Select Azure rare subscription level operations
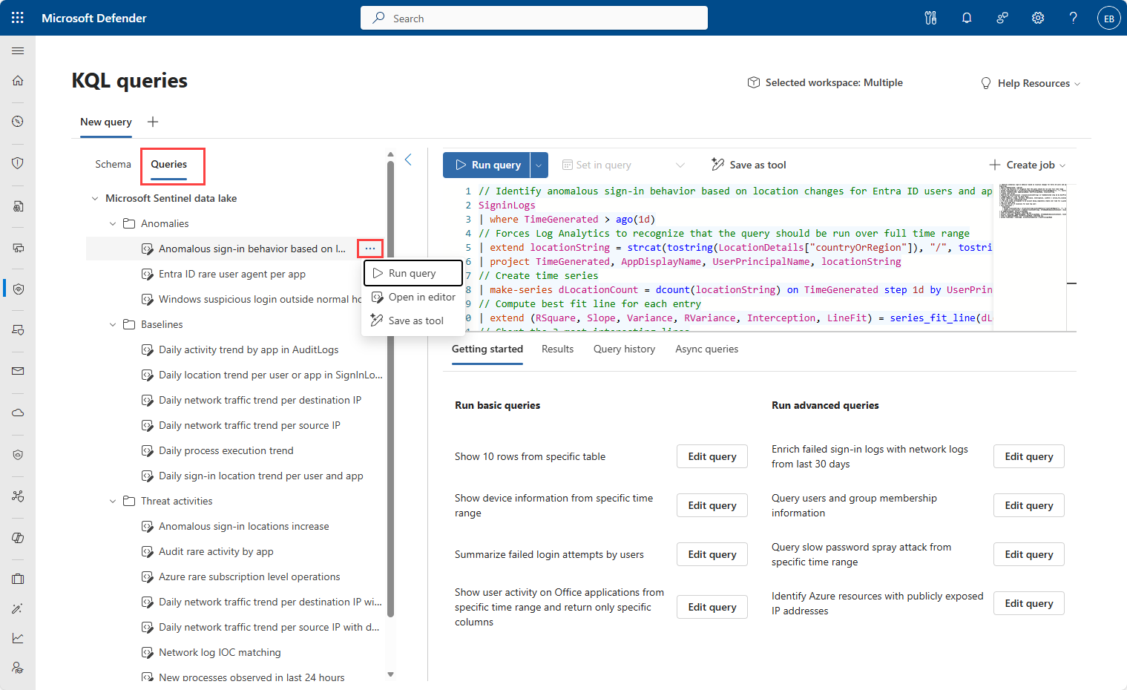 [x=249, y=577]
